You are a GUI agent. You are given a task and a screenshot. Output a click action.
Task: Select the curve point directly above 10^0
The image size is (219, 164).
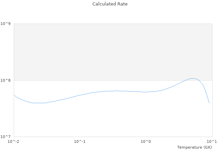point(146,92)
